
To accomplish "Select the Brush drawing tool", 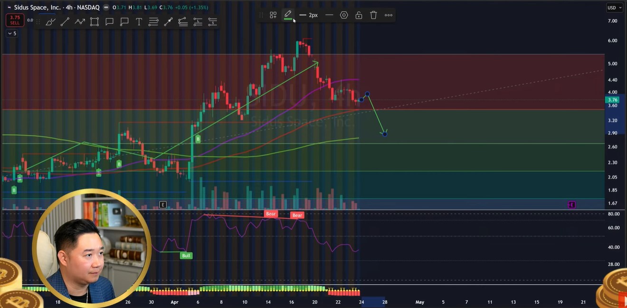I will (50, 22).
